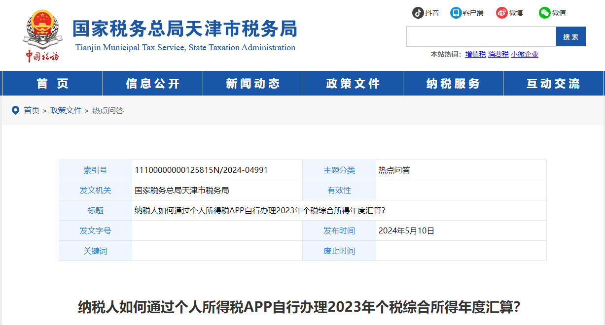This screenshot has height=325, width=605.
Task: Click the issuing agency value 国家税务总局天津市税务局
Action: click(182, 190)
